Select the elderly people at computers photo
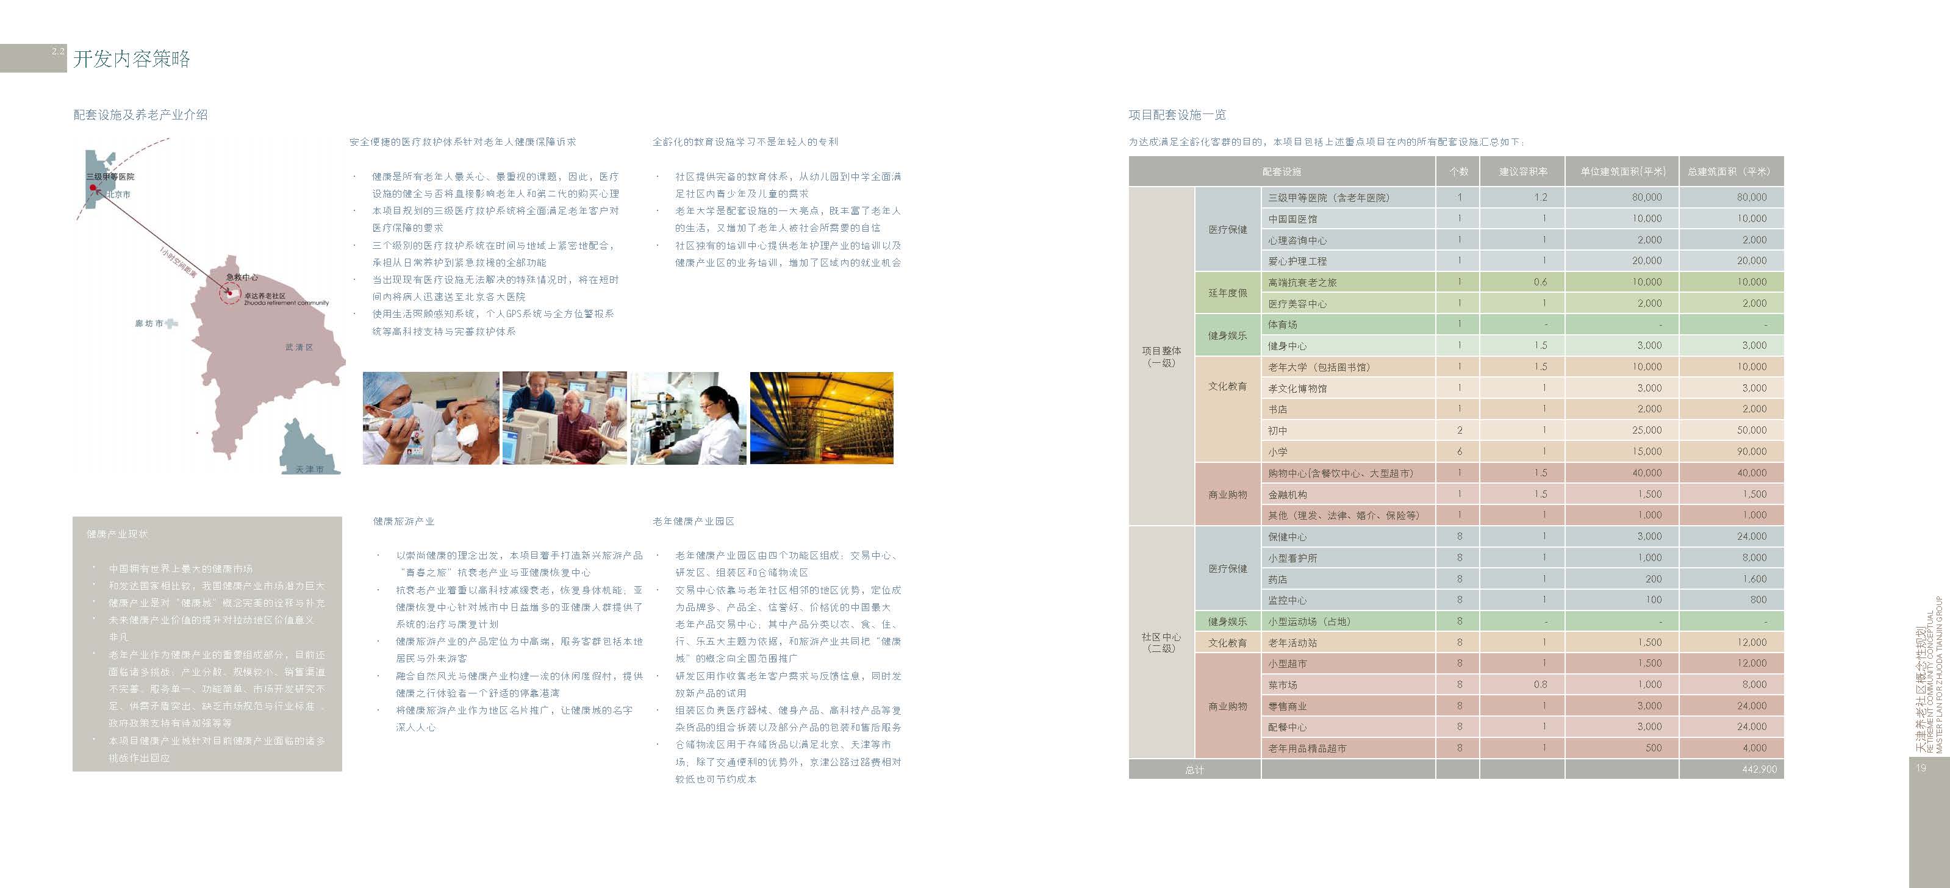 pos(565,418)
